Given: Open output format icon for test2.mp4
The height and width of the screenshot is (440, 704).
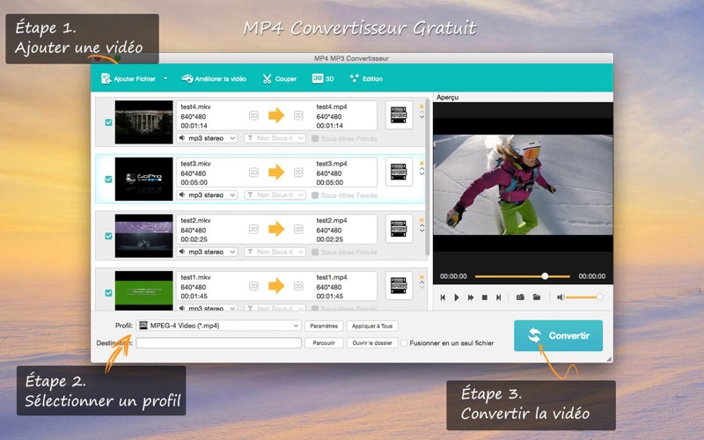Looking at the screenshot, I should (399, 229).
